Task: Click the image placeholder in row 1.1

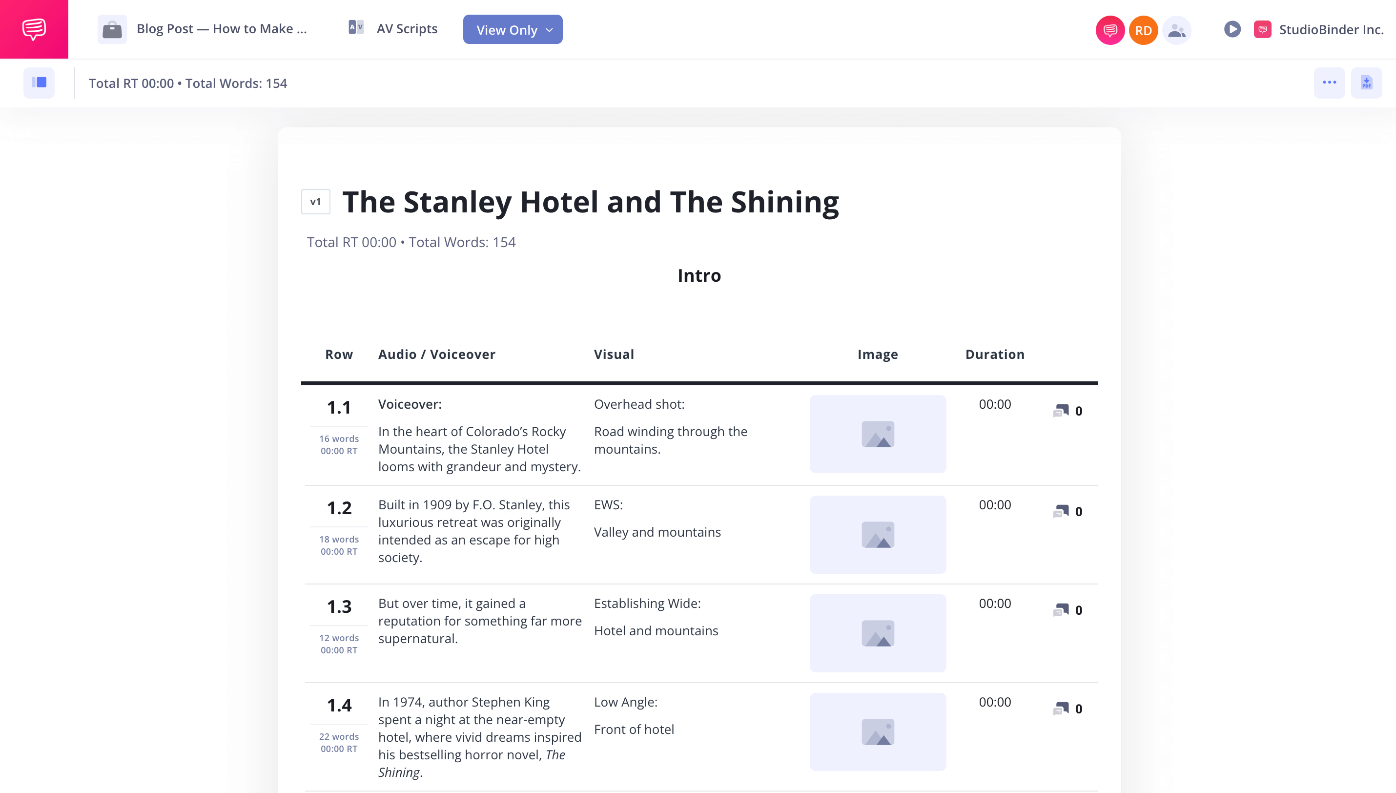Action: click(877, 434)
